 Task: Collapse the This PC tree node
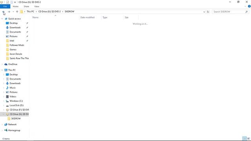coord(2,70)
